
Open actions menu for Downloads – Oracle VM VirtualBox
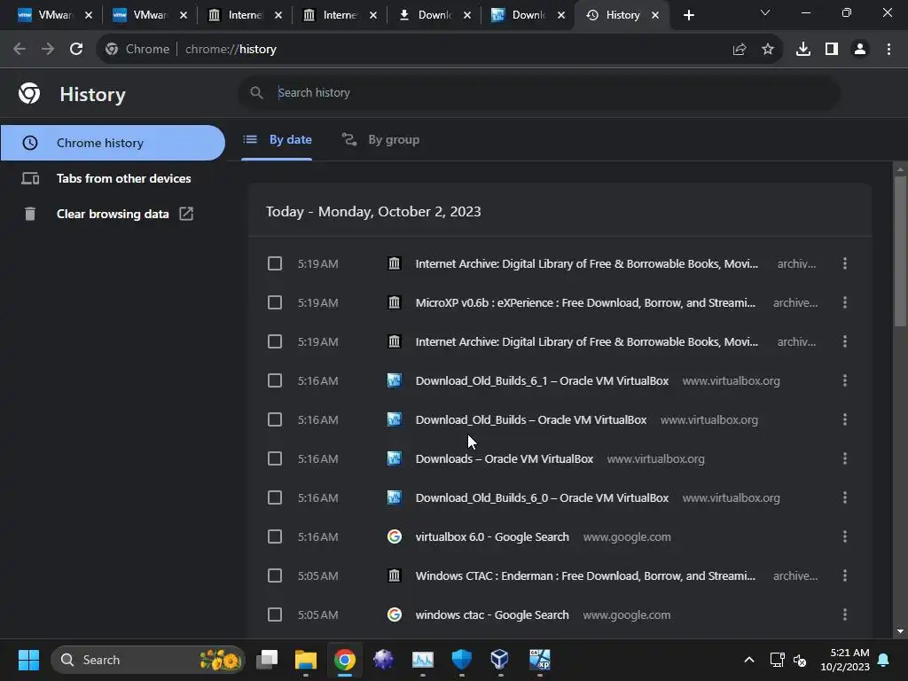[845, 458]
